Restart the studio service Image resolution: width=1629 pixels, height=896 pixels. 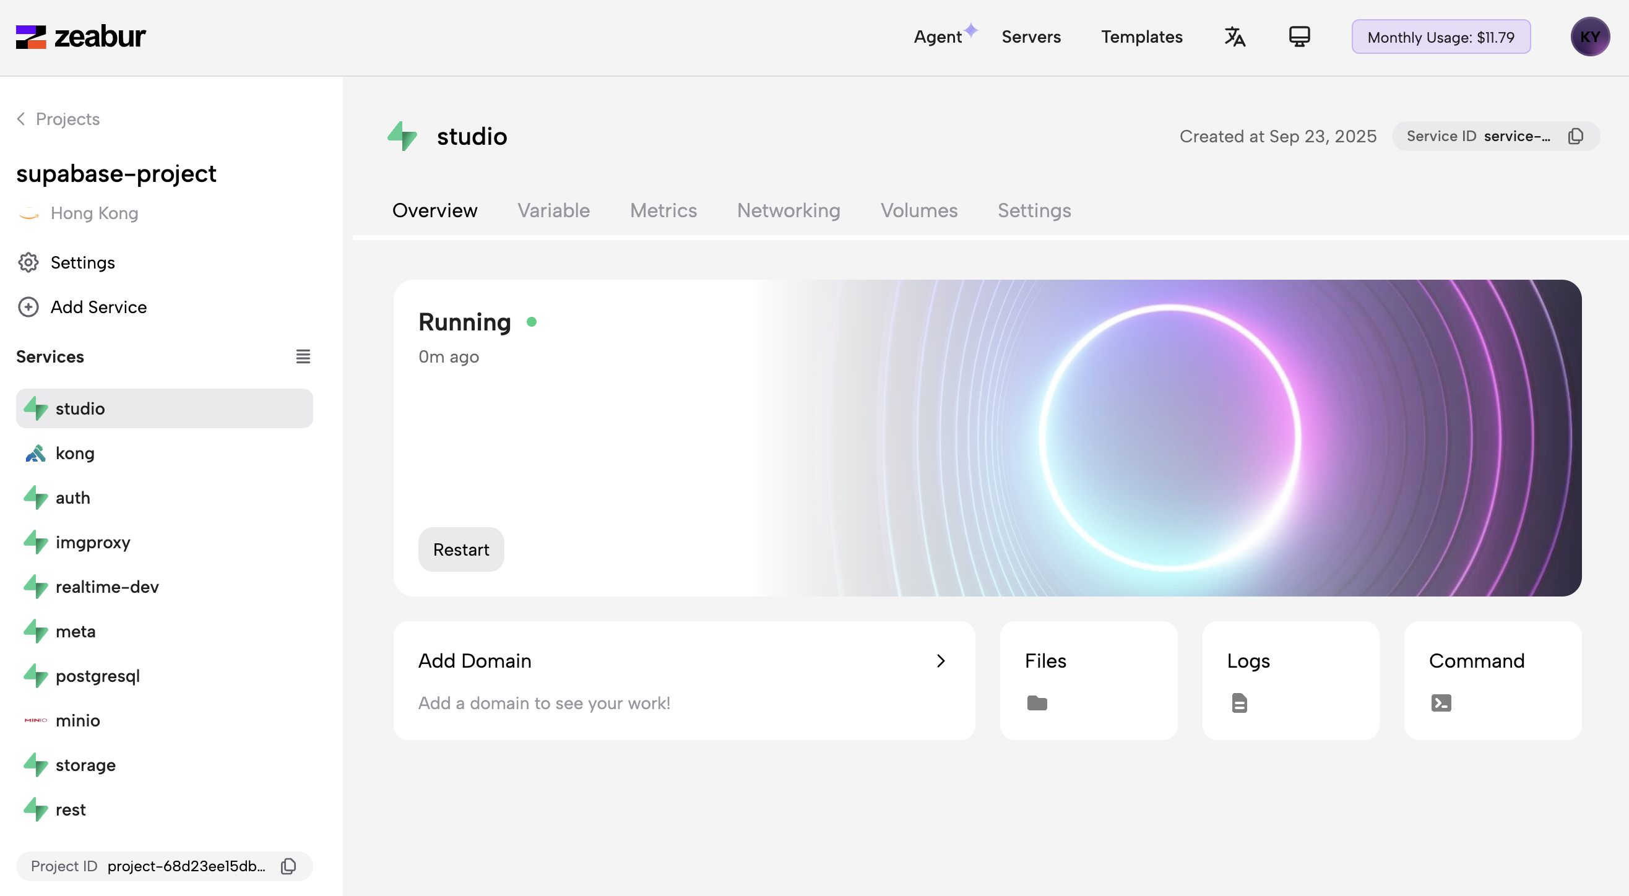click(x=461, y=549)
